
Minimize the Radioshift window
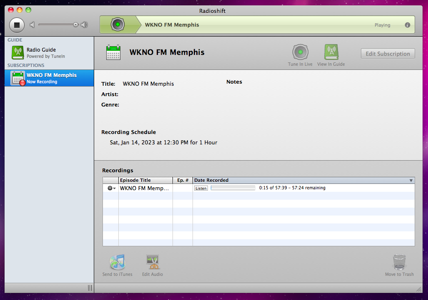click(20, 10)
